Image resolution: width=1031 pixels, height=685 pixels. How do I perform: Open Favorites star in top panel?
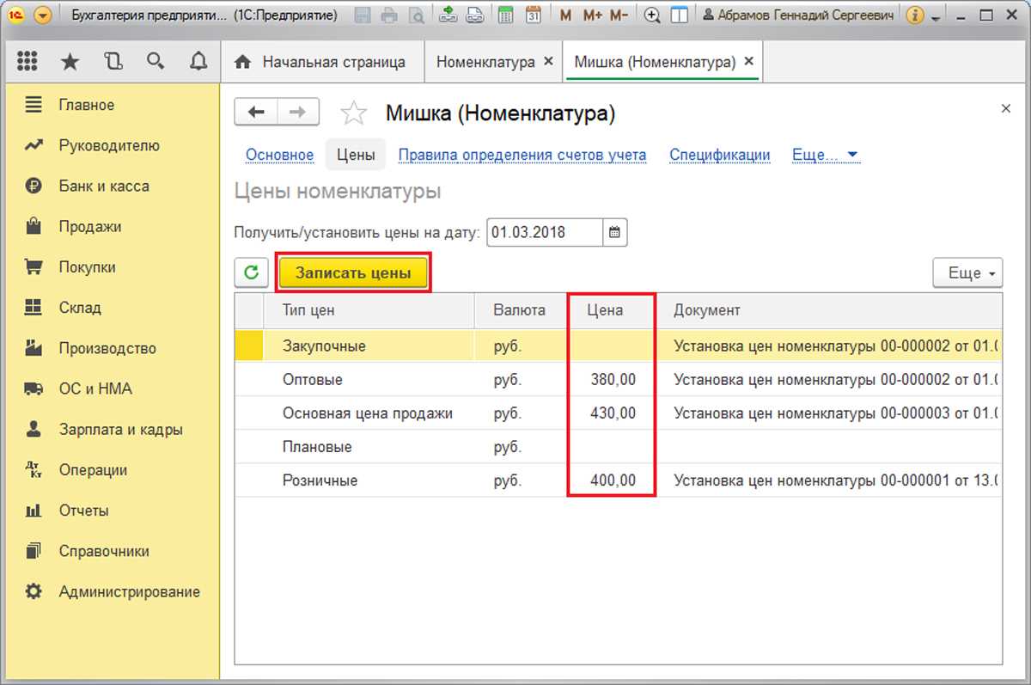(x=70, y=62)
